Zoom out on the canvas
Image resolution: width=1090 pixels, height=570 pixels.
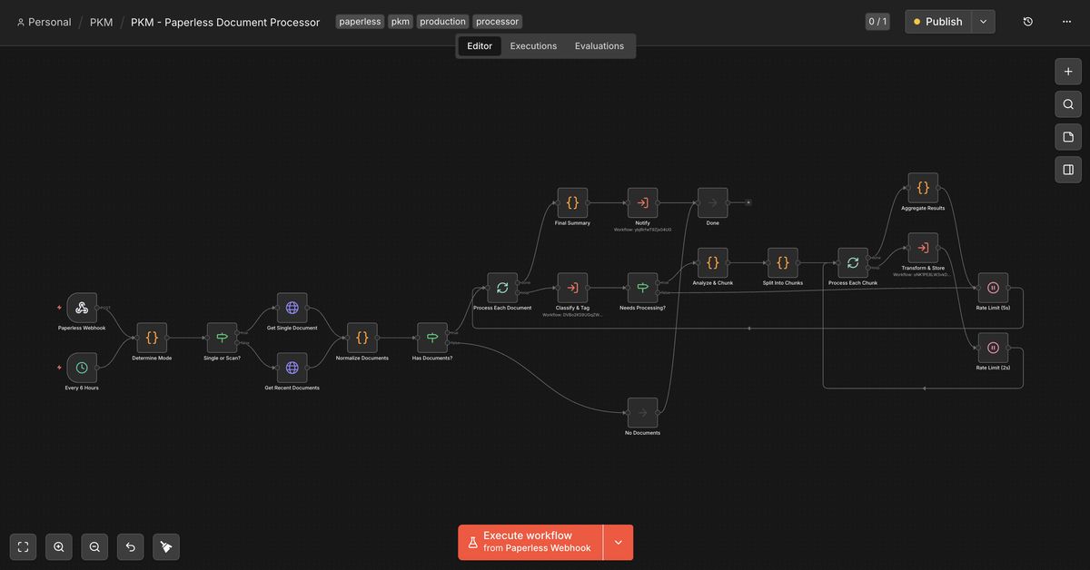(x=94, y=546)
